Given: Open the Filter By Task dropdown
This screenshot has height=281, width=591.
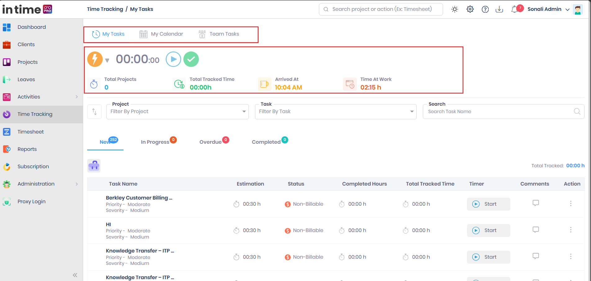Looking at the screenshot, I should (x=336, y=112).
